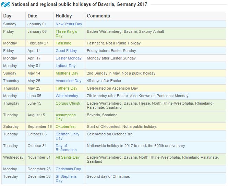Select the page title about Bavaria holidays 2017

[79, 4]
